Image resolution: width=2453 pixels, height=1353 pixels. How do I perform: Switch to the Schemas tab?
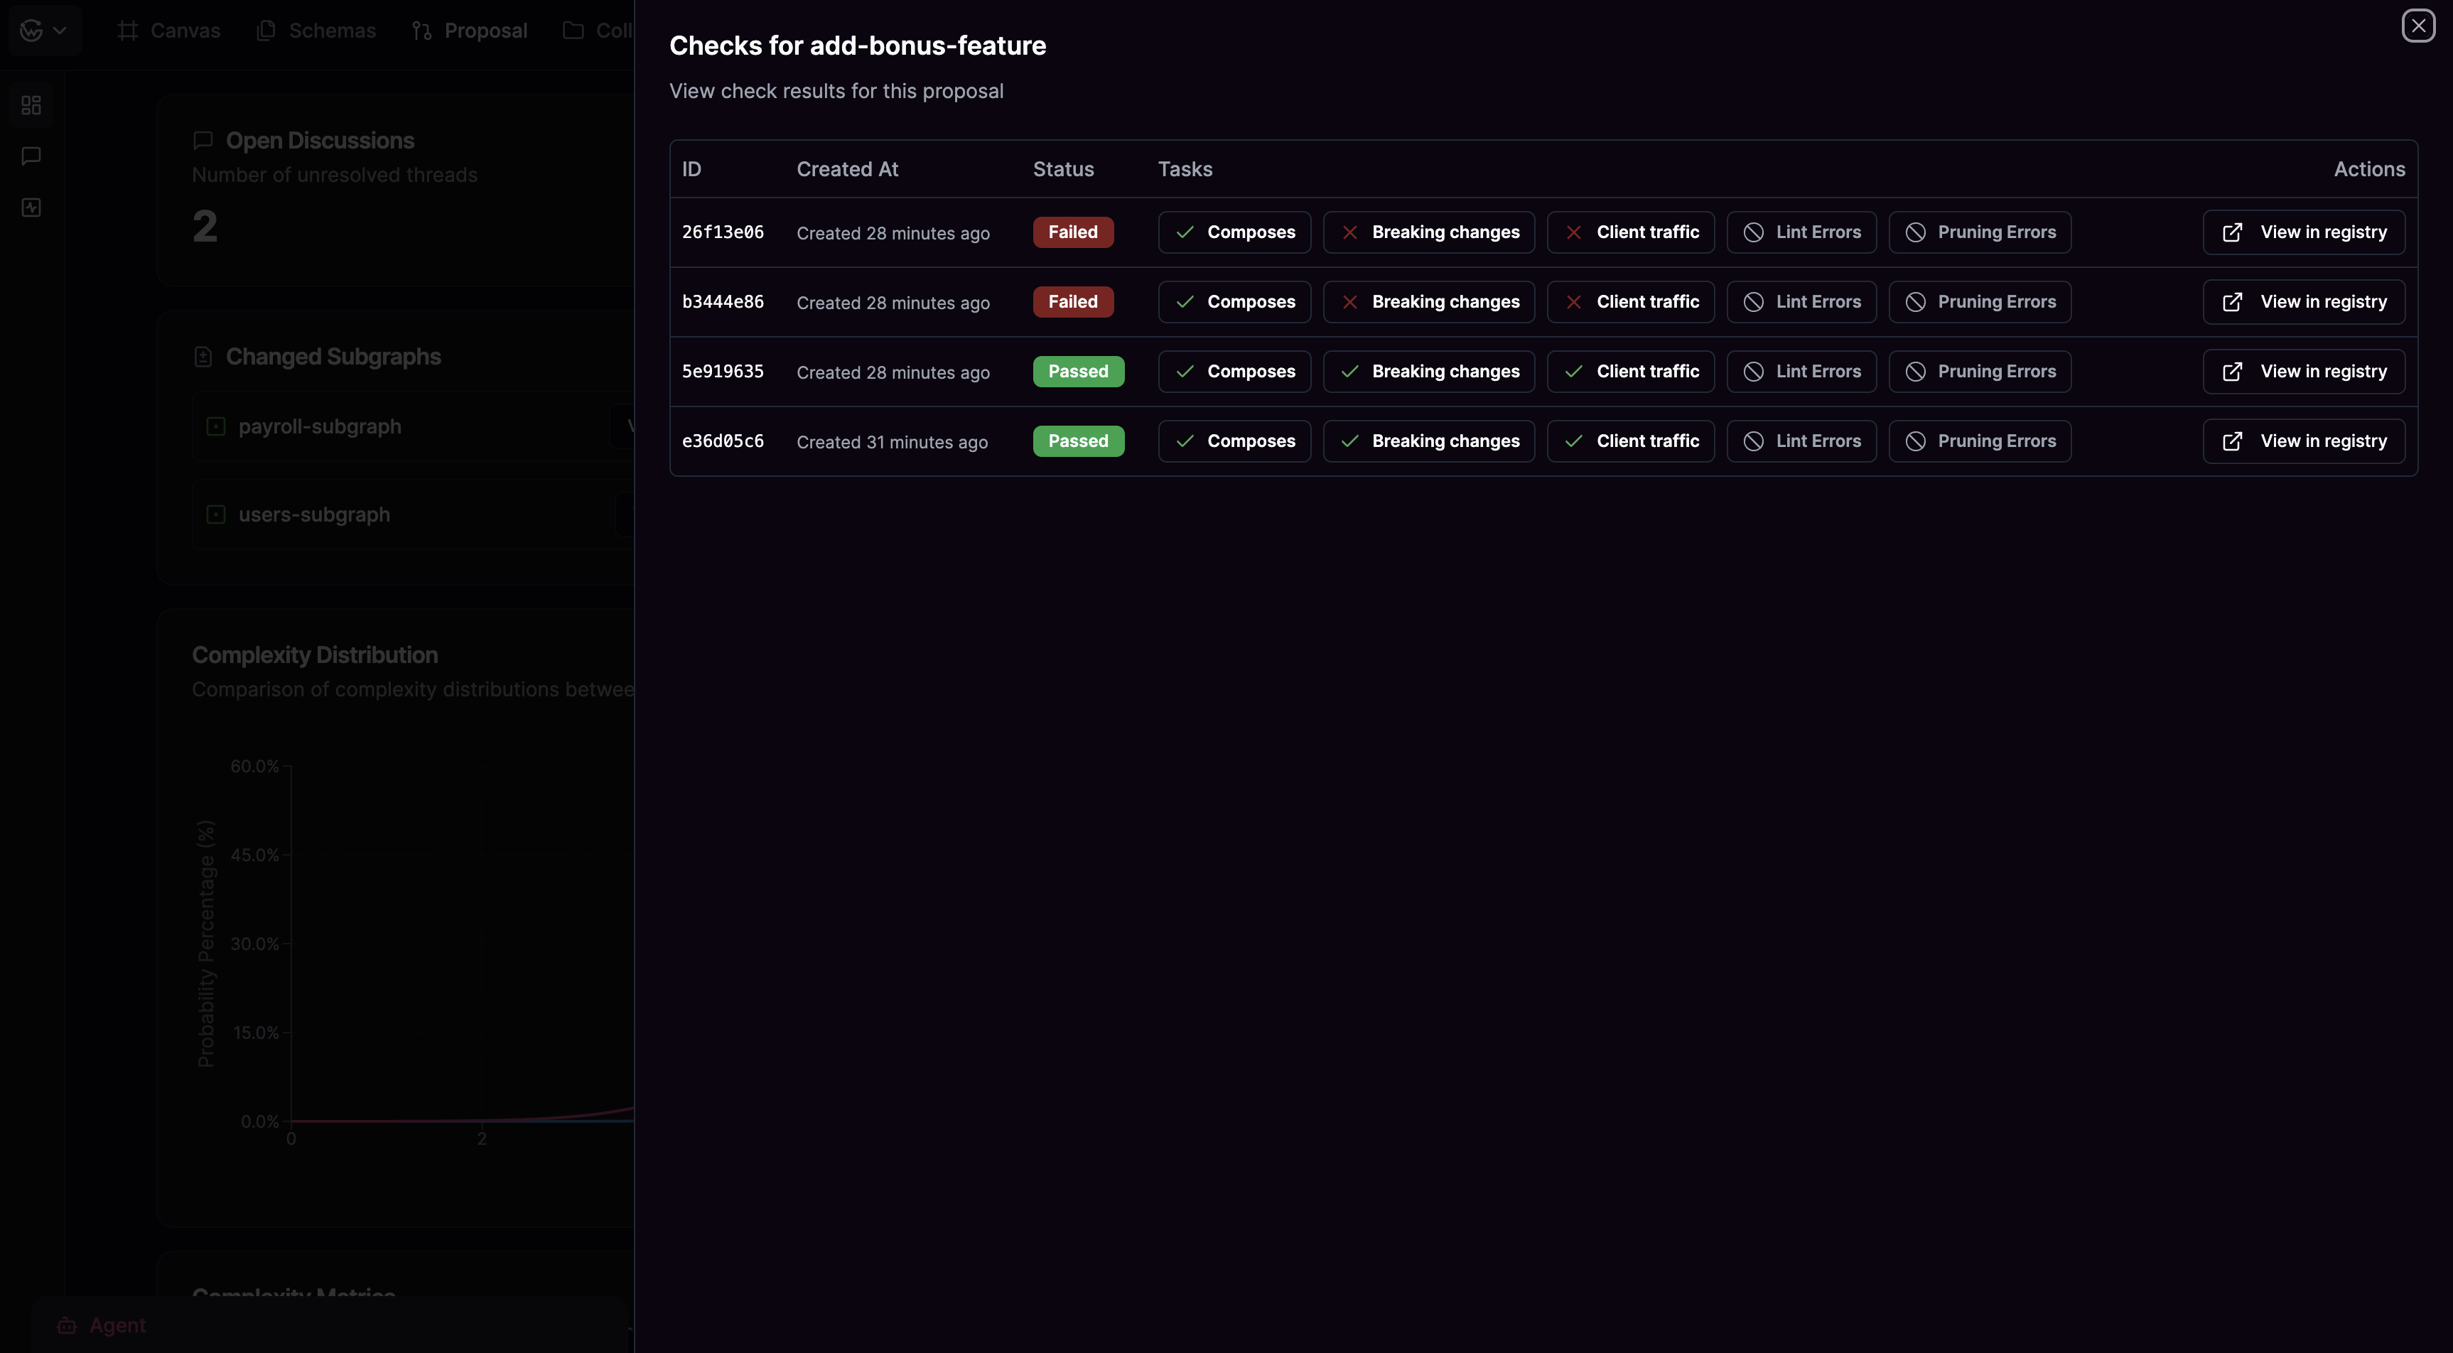(x=316, y=31)
